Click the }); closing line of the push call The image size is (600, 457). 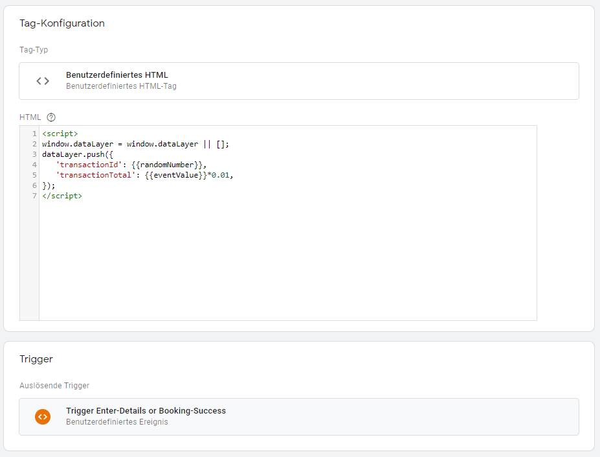pyautogui.click(x=49, y=185)
